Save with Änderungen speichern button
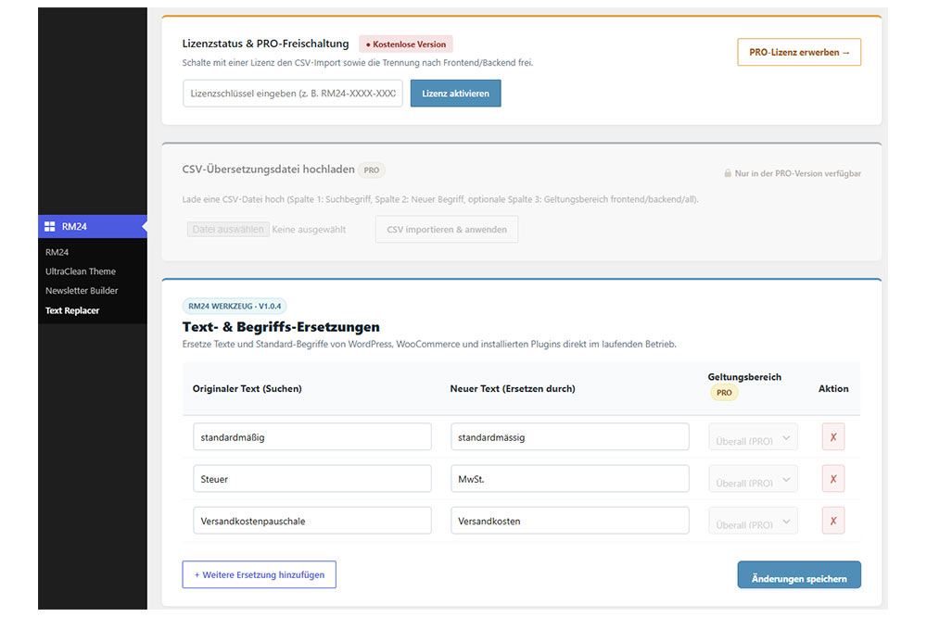The image size is (927, 617). 799,575
